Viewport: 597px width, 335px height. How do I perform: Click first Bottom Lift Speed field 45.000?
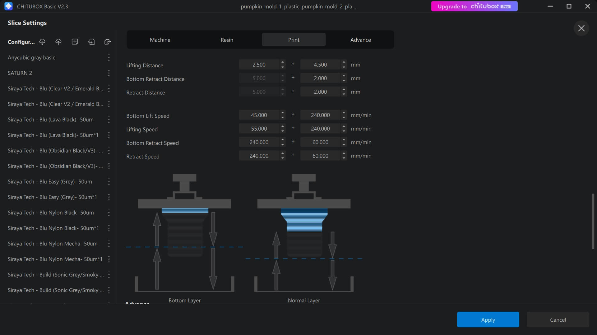(x=259, y=115)
